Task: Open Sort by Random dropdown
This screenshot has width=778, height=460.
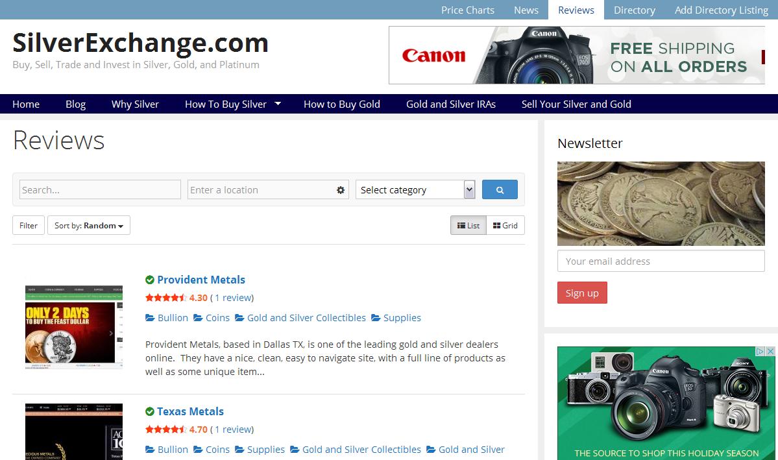Action: (x=89, y=225)
